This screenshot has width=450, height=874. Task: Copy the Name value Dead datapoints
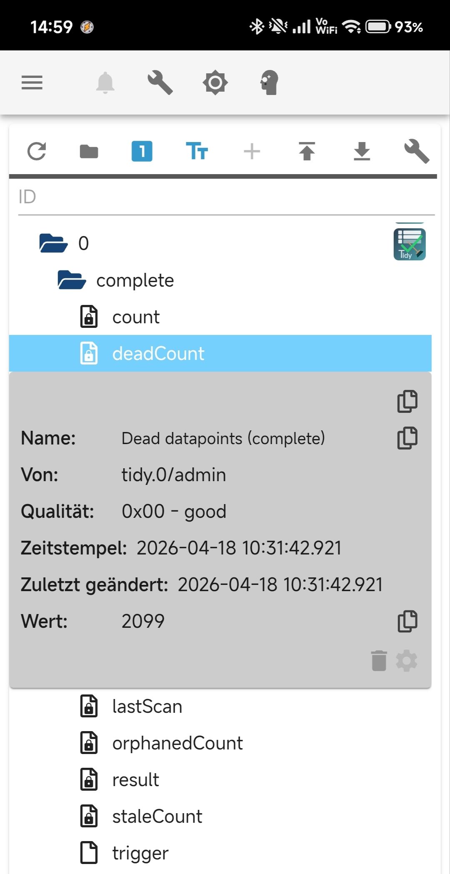coord(407,438)
